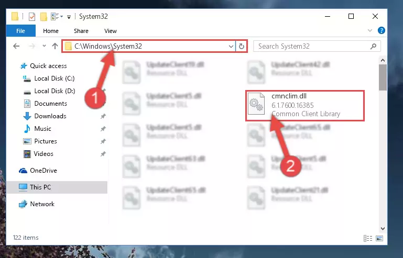Switch to the View ribbon tab

[111, 31]
